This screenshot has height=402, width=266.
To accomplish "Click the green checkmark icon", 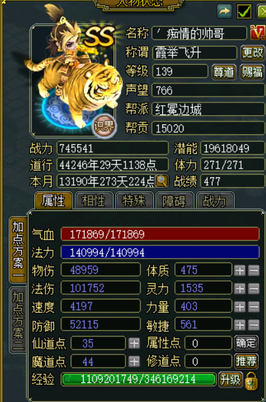I will (244, 11).
